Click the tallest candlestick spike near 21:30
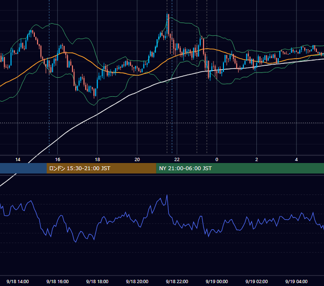 (167, 26)
